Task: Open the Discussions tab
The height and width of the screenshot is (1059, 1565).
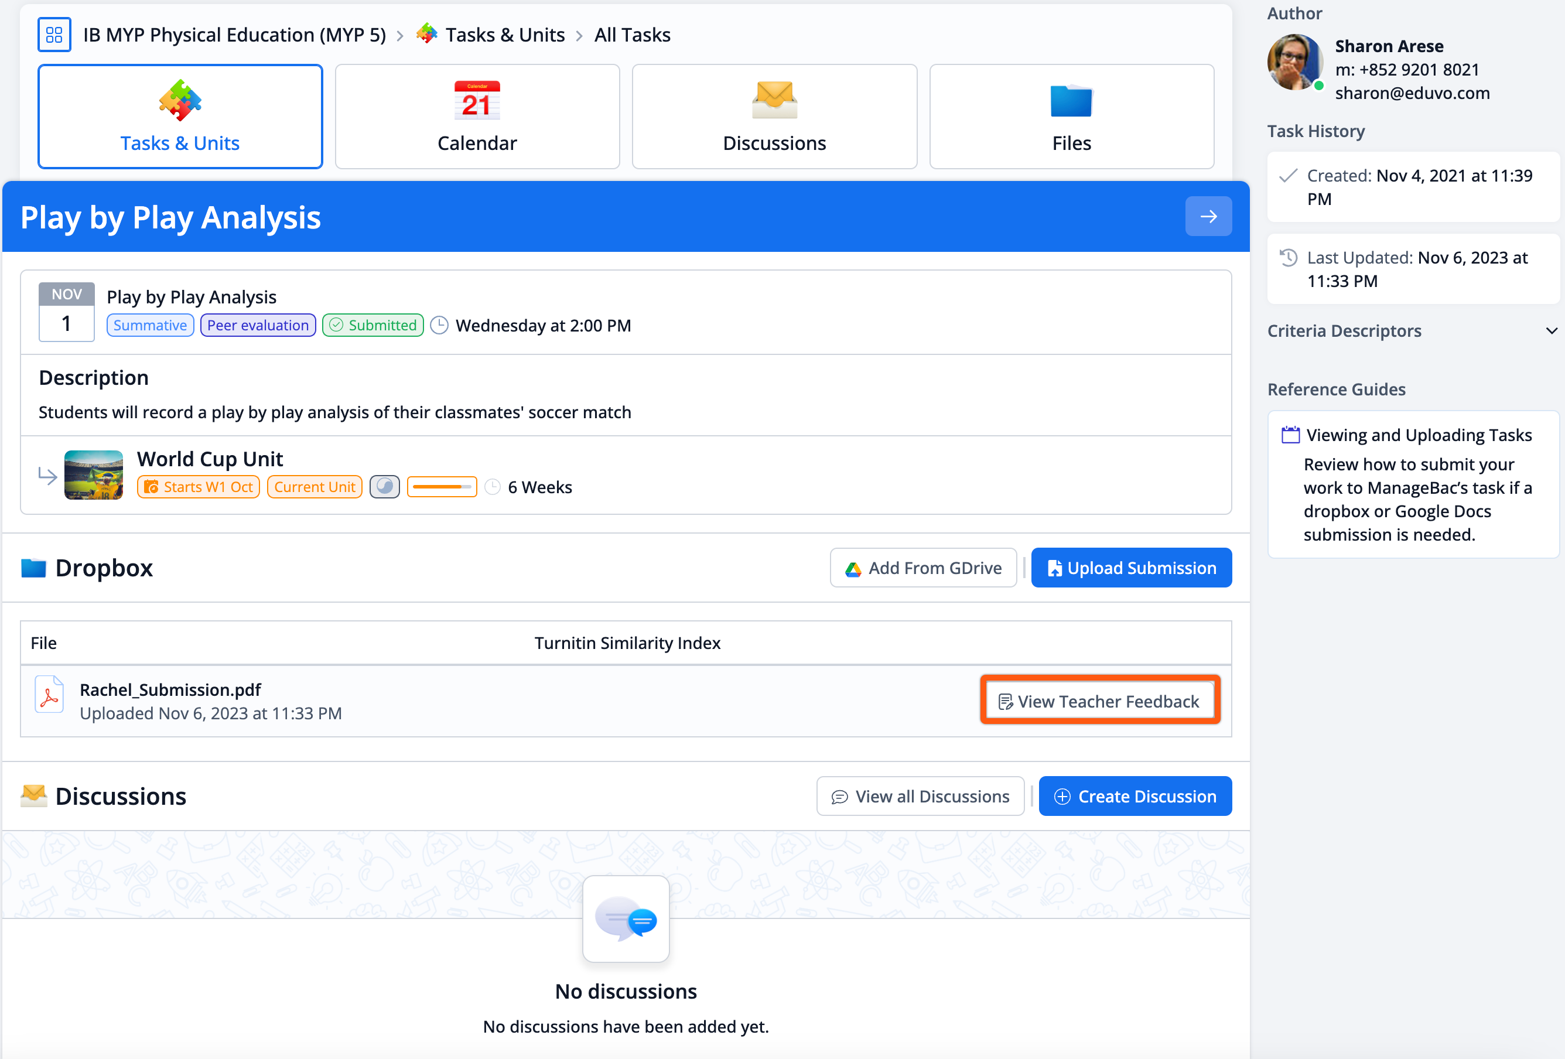Action: click(774, 117)
